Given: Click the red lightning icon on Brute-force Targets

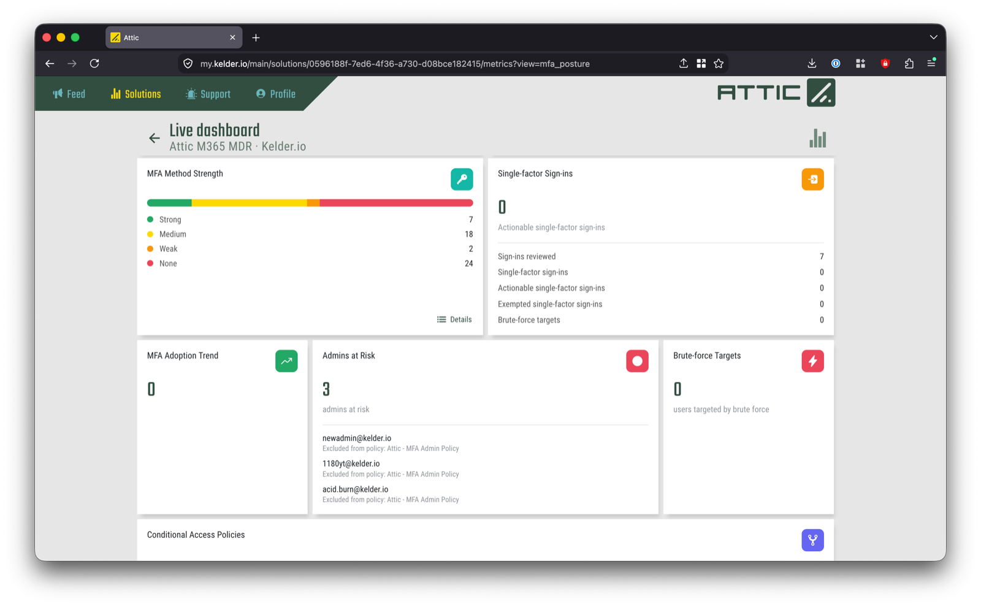Looking at the screenshot, I should click(x=812, y=361).
